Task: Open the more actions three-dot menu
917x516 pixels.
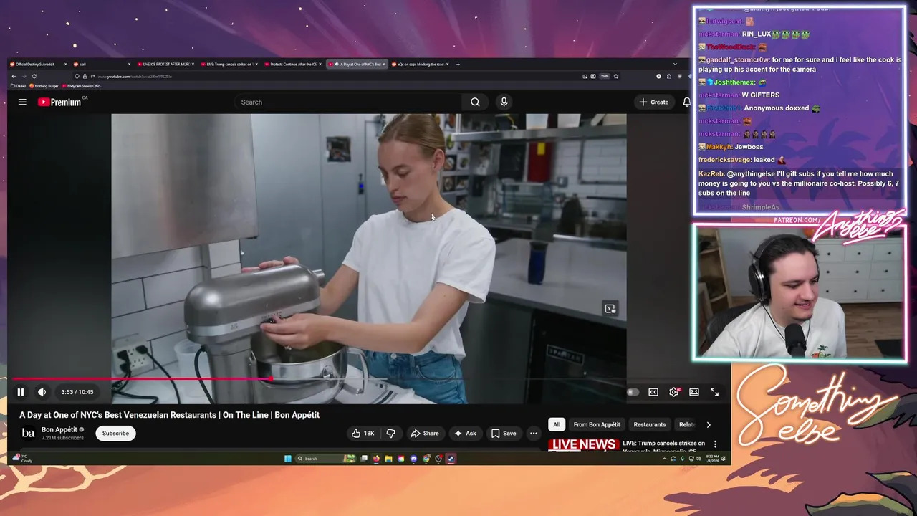Action: click(534, 433)
